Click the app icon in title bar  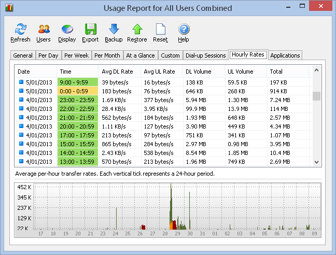[x=9, y=8]
